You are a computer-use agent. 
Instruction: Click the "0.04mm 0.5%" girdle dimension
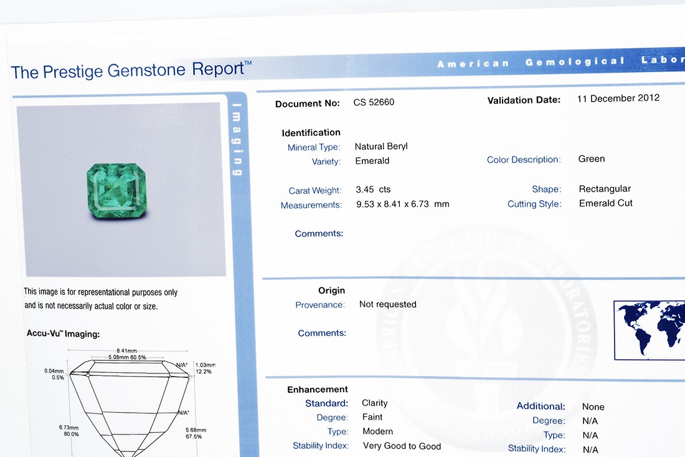click(x=54, y=374)
